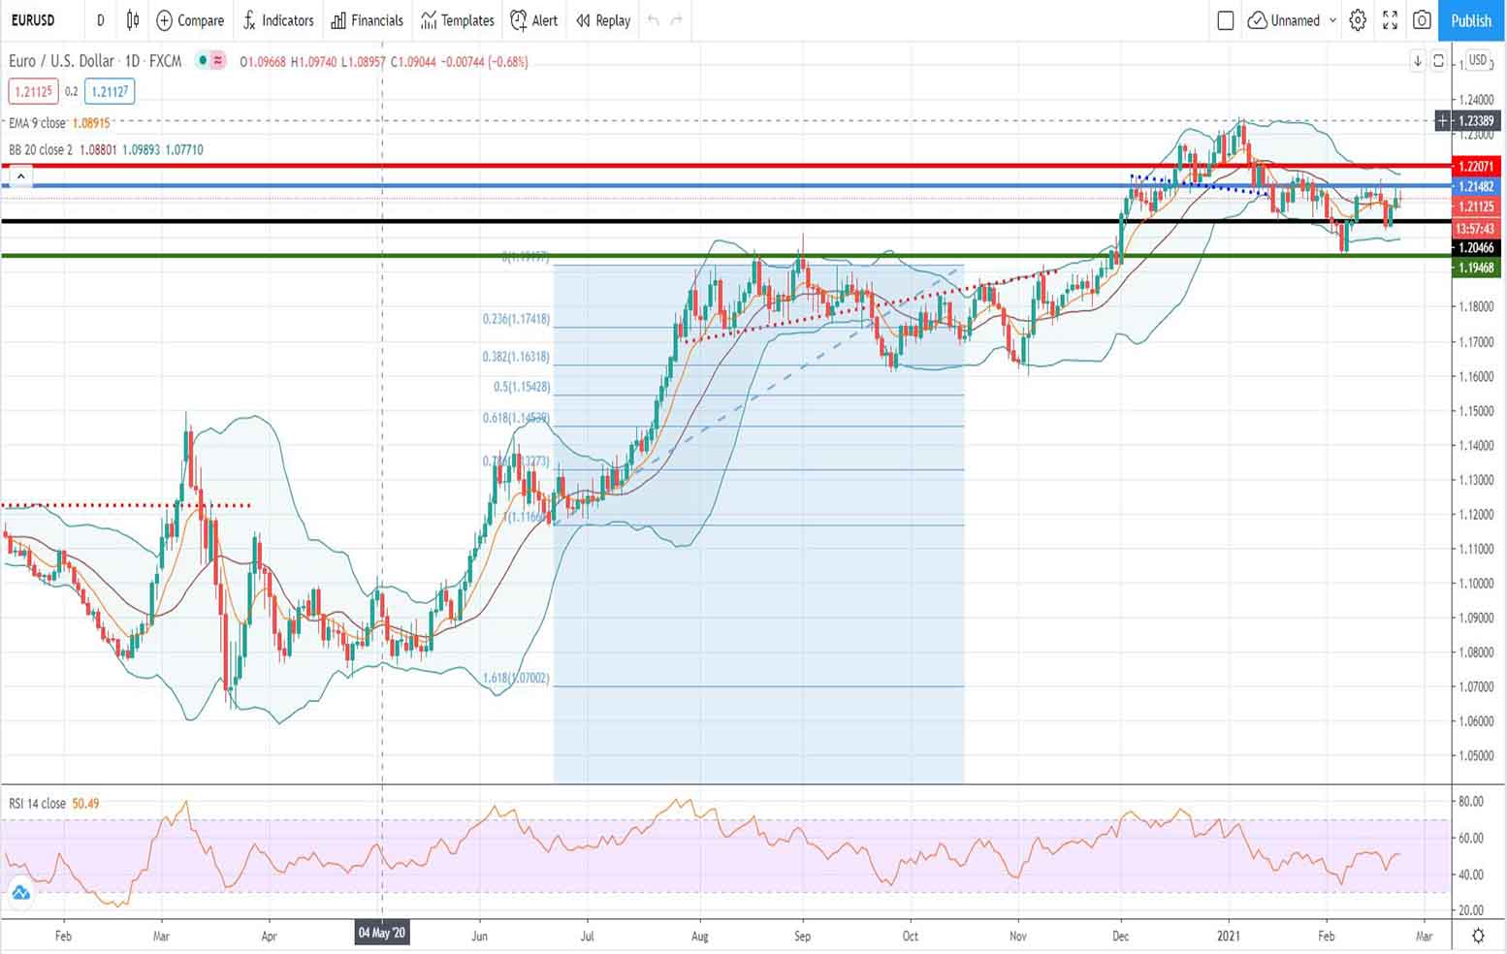Click the Compare symbol button
1507x954 pixels.
tap(190, 20)
